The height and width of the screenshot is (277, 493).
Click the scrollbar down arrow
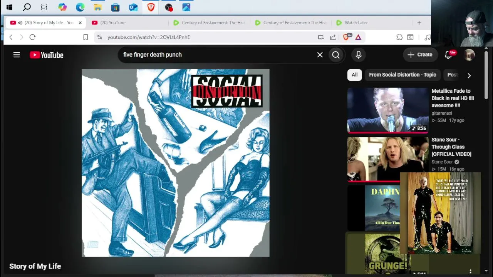click(x=486, y=270)
